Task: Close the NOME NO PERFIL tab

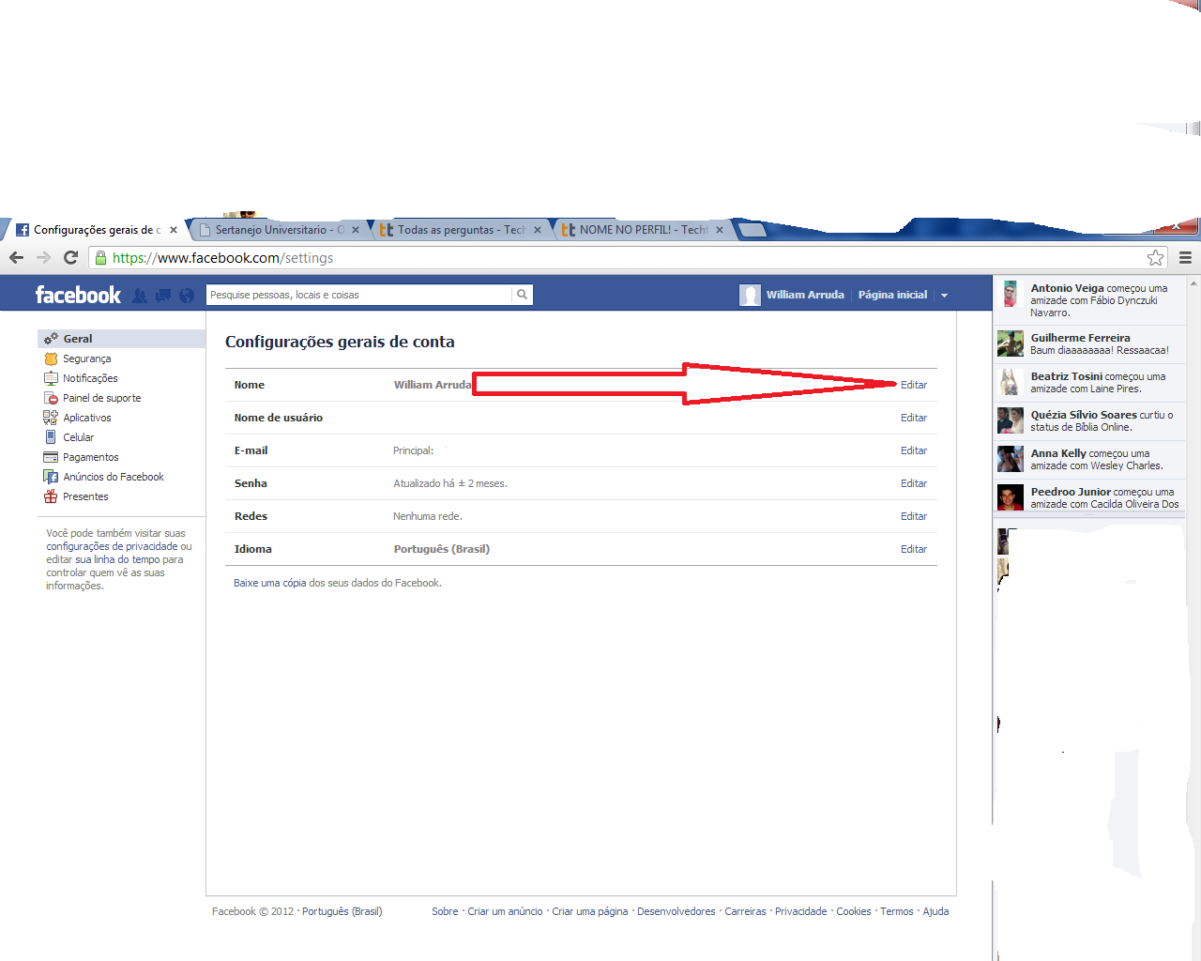Action: click(x=720, y=230)
